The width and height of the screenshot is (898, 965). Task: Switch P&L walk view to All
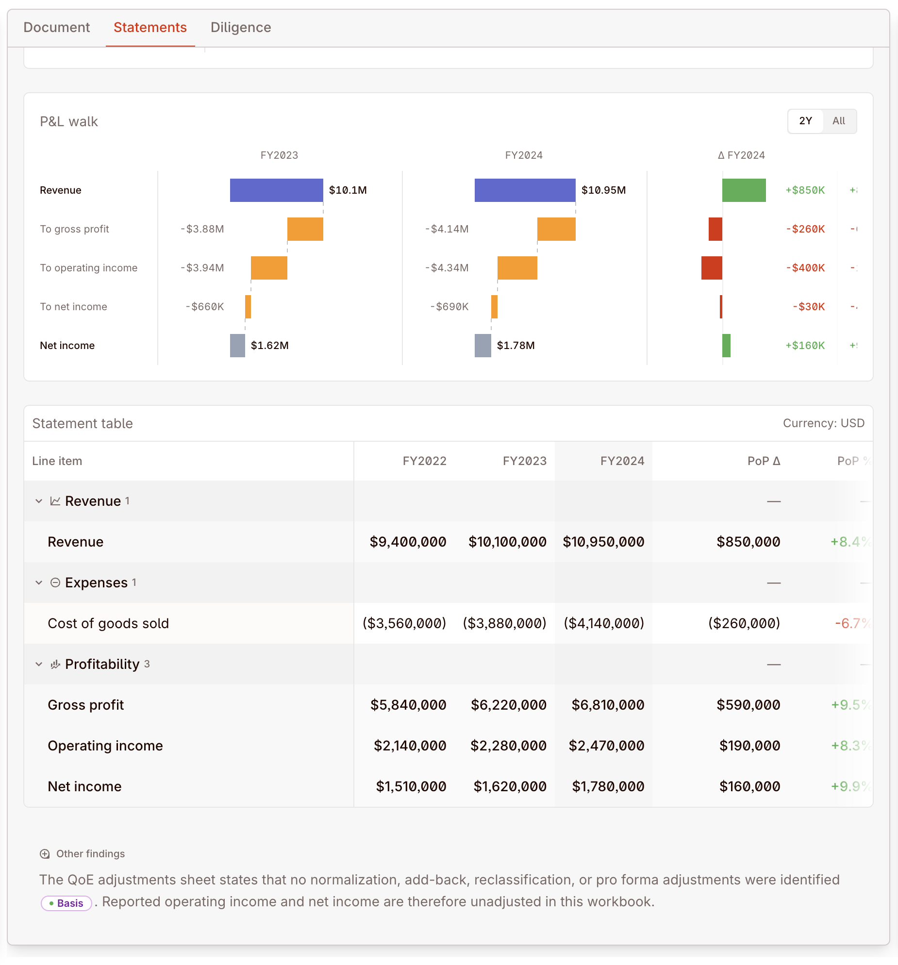click(839, 121)
